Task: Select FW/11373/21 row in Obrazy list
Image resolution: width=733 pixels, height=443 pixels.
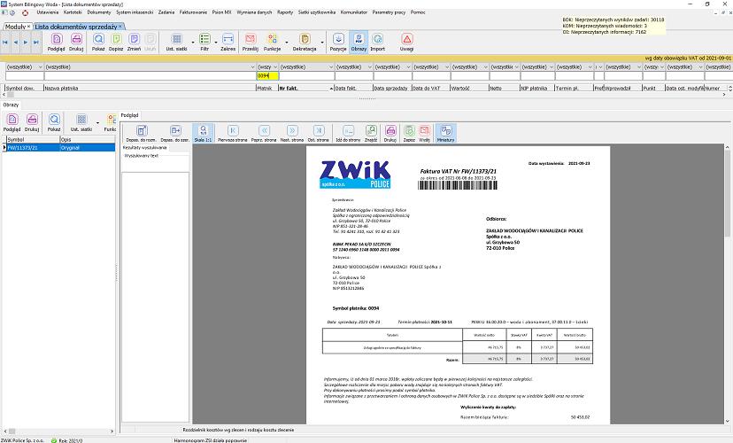Action: 59,147
